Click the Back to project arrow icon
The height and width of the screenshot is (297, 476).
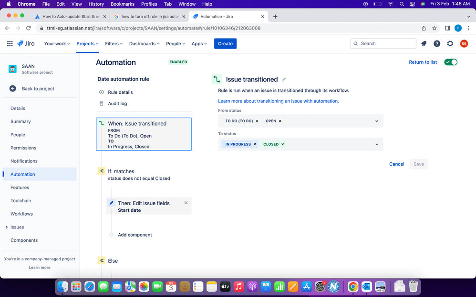point(13,89)
